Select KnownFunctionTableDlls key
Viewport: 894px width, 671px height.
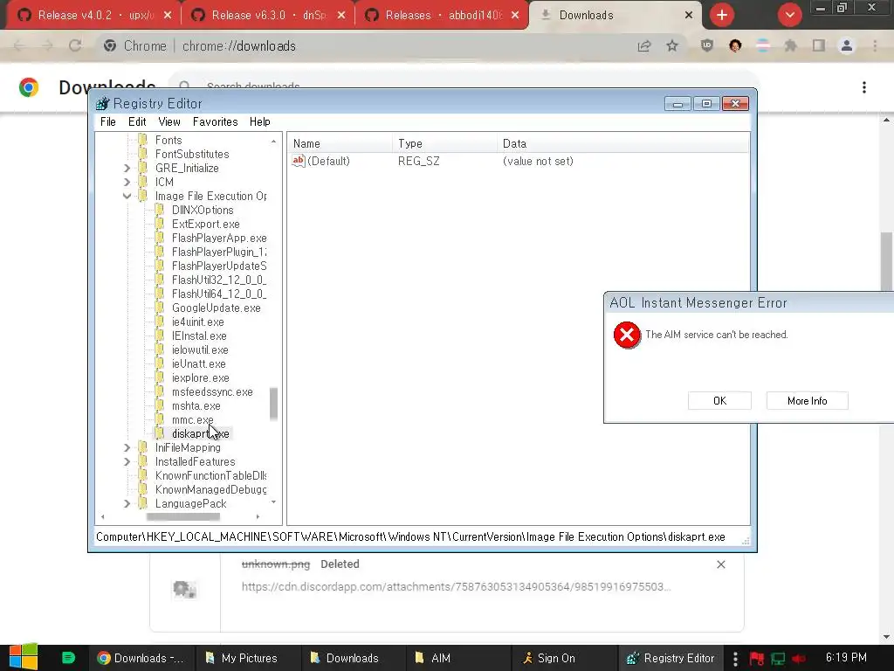coord(210,476)
